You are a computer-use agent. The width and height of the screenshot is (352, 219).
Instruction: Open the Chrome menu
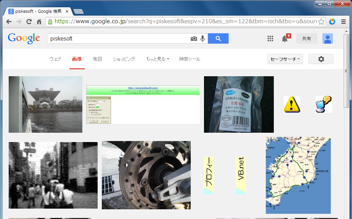tap(343, 21)
